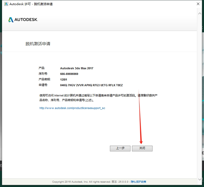Click the product name Autodesk 3ds Max 2017

pos(77,68)
